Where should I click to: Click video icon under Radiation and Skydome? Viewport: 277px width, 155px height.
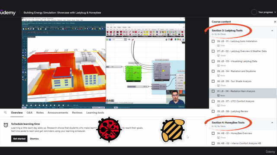point(218,76)
